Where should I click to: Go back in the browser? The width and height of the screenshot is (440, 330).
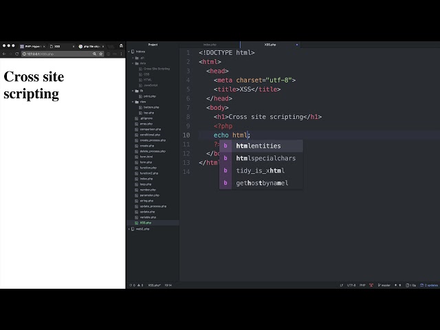click(x=4, y=54)
